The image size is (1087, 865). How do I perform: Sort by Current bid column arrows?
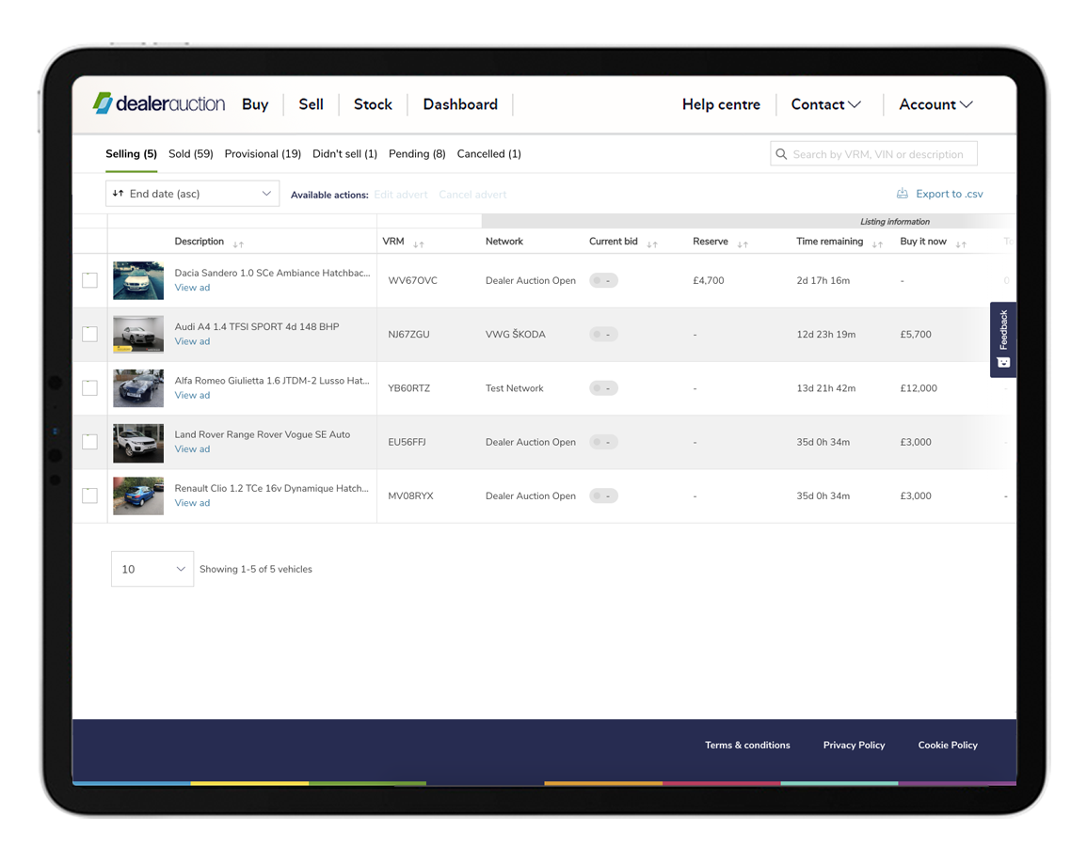pyautogui.click(x=652, y=244)
